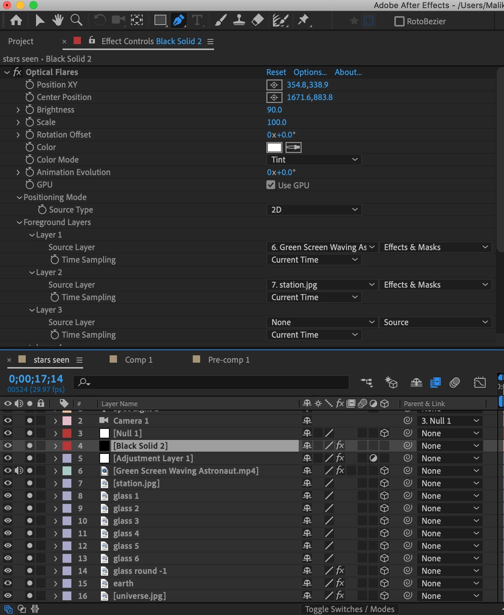Image resolution: width=504 pixels, height=615 pixels.
Task: Open the Color Mode Tint dropdown
Action: [x=314, y=160]
